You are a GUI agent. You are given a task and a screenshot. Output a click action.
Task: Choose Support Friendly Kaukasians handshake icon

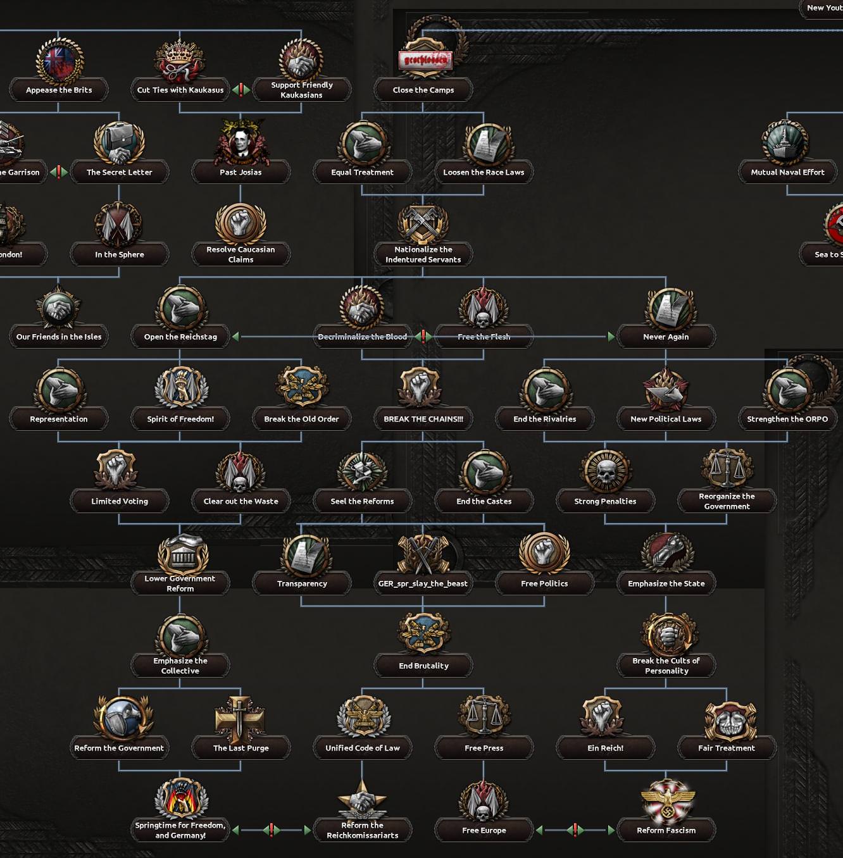pos(301,60)
